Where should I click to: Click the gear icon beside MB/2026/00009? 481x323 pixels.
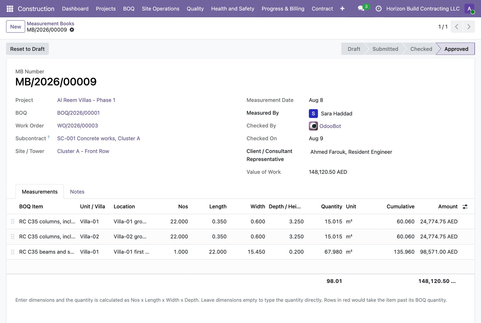click(72, 30)
